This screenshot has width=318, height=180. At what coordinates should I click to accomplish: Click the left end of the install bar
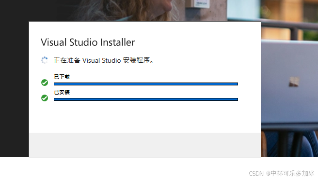tap(55, 99)
